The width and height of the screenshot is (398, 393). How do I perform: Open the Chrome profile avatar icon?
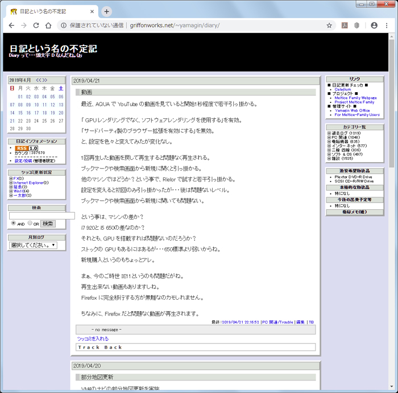point(374,26)
